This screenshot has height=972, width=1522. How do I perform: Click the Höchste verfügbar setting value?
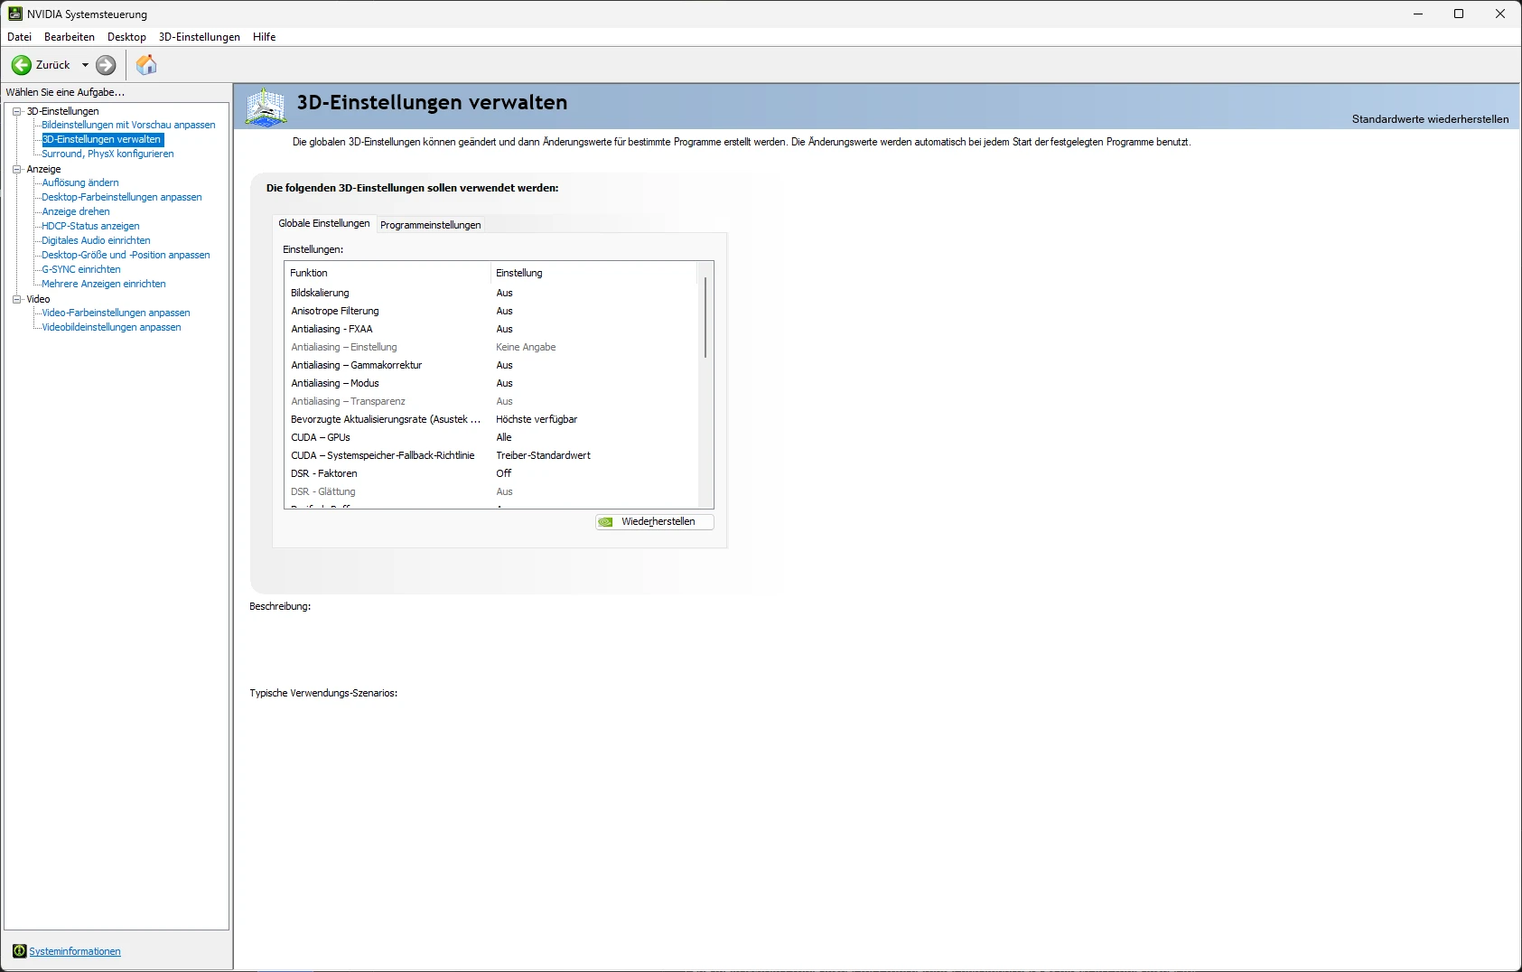(x=537, y=419)
